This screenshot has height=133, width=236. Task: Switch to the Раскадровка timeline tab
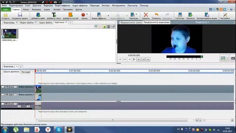click(26, 72)
